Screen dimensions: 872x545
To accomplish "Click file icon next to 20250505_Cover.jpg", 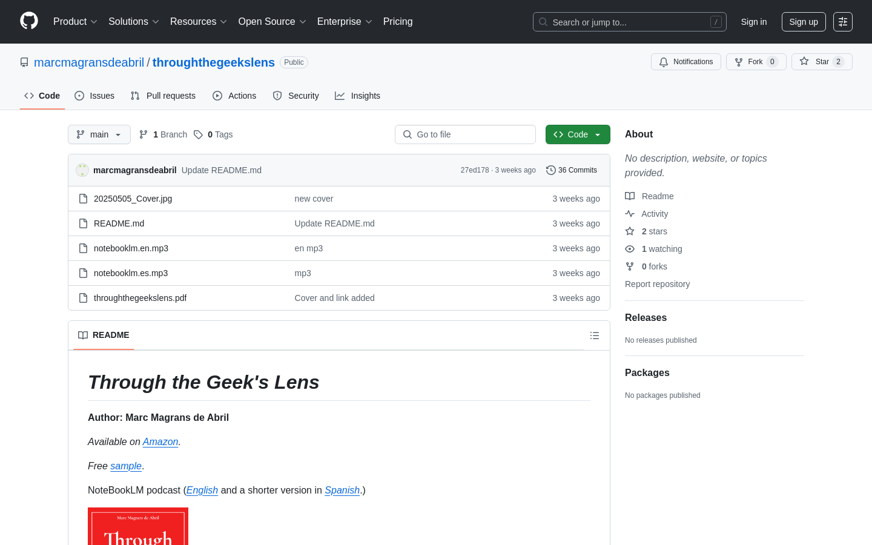I will pos(84,199).
